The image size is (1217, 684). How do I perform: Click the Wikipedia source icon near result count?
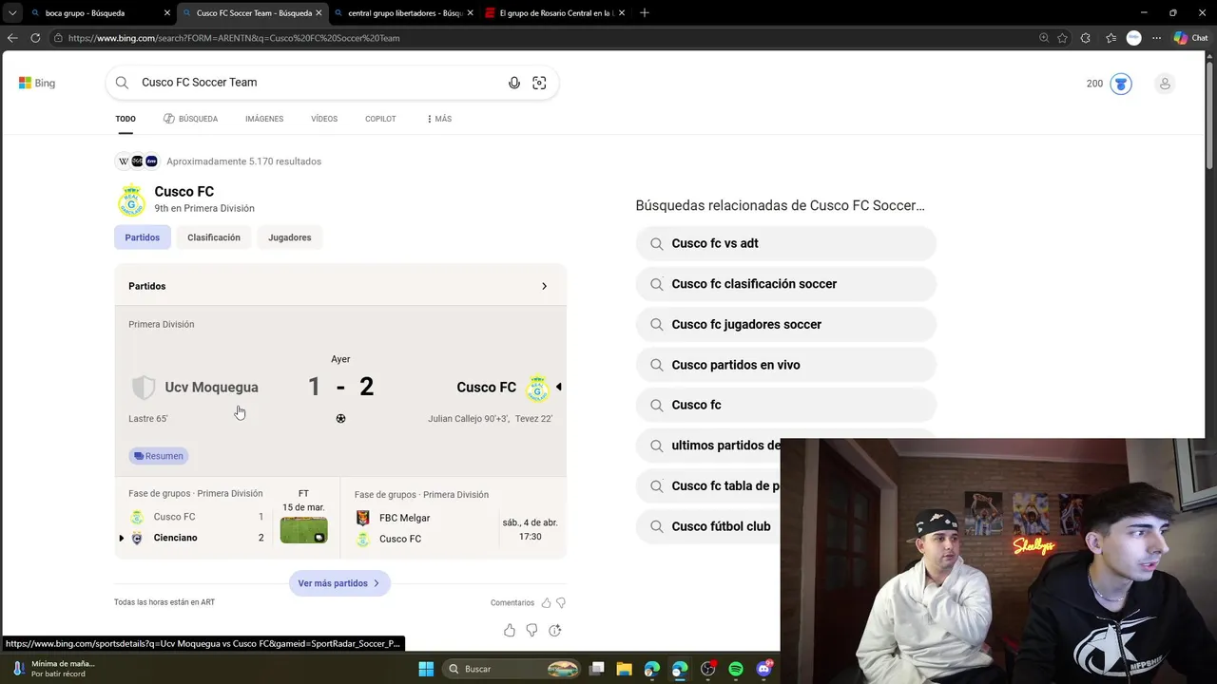click(x=124, y=161)
